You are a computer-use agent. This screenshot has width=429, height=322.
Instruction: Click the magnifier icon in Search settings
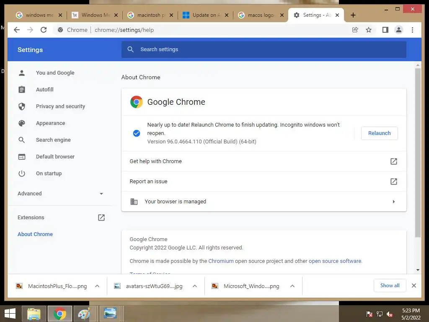coord(131,49)
